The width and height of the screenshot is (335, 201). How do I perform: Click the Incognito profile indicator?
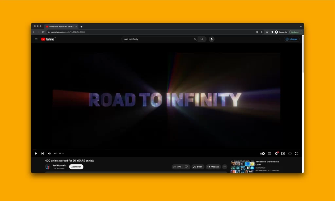tap(281, 32)
